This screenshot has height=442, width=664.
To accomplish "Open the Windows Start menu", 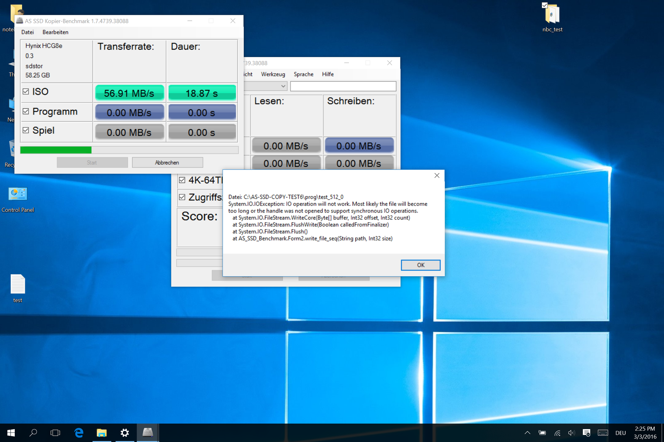I will pyautogui.click(x=11, y=433).
